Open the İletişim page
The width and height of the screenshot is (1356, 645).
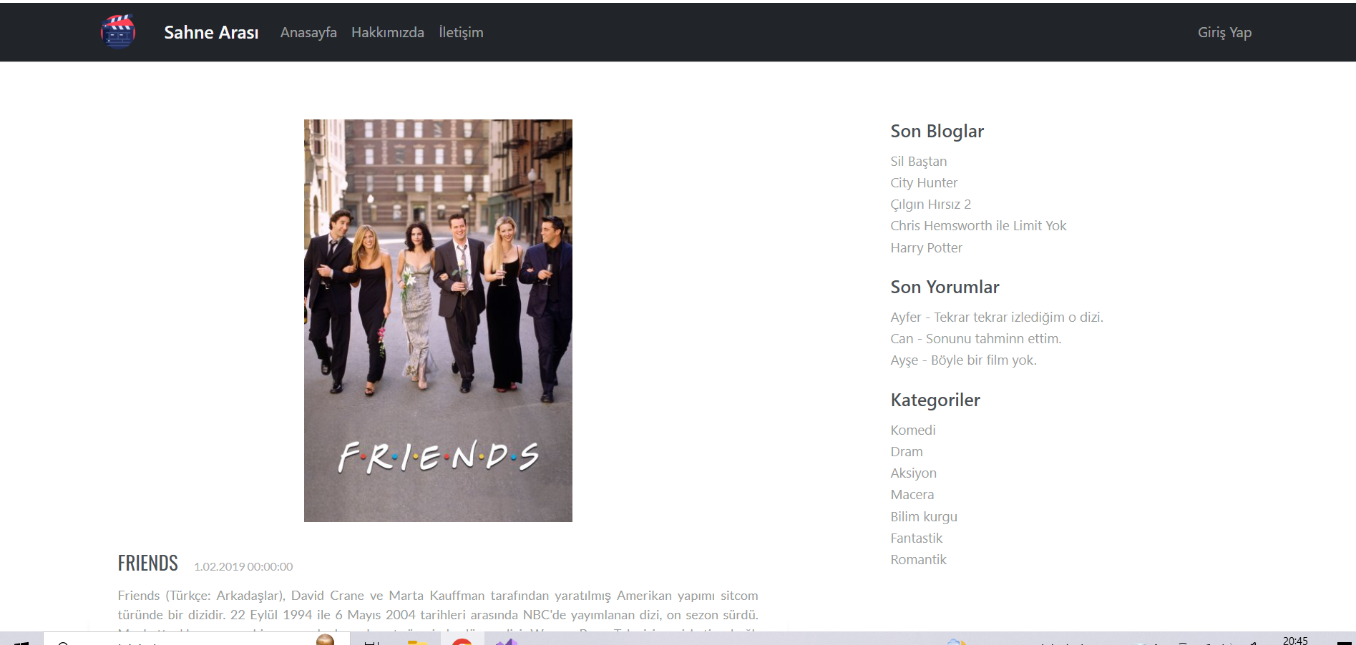461,32
